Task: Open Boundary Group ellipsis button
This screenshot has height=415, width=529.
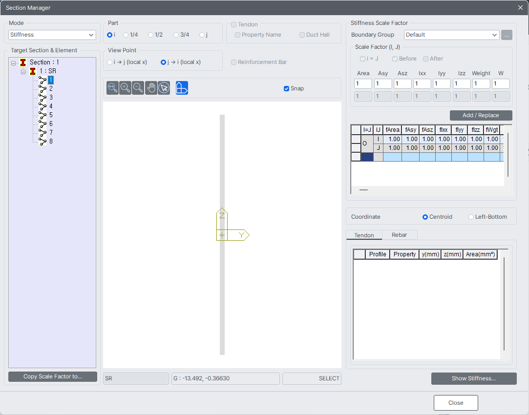Action: point(507,35)
